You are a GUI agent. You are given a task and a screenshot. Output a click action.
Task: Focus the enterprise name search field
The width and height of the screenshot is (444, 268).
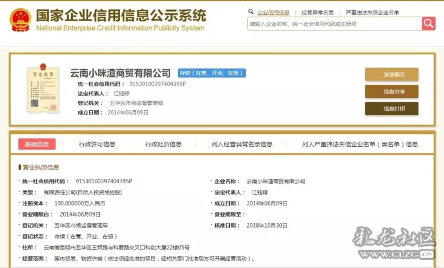point(335,24)
